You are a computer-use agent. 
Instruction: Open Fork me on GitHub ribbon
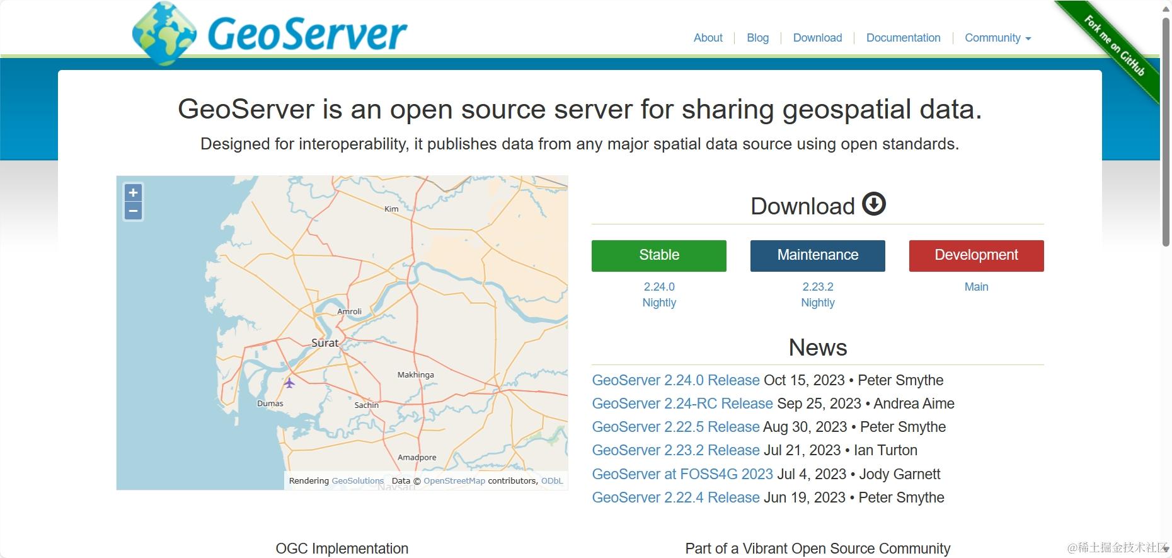(x=1114, y=46)
